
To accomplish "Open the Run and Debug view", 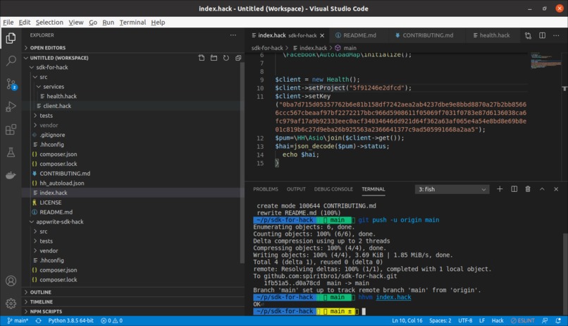I will (11, 107).
